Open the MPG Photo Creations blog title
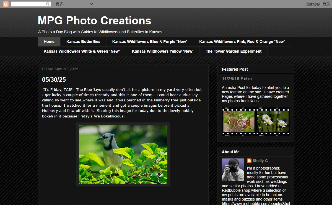The image size is (332, 205). click(x=95, y=21)
